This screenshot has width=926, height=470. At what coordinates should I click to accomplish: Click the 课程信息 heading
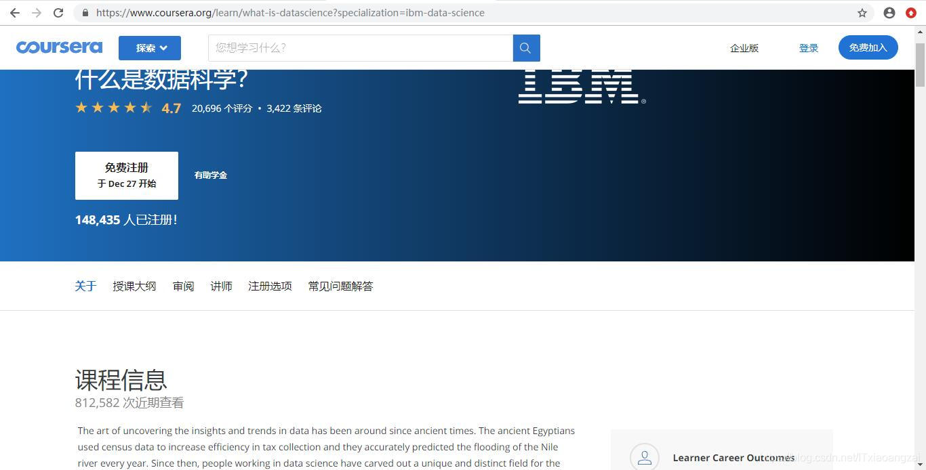[121, 379]
